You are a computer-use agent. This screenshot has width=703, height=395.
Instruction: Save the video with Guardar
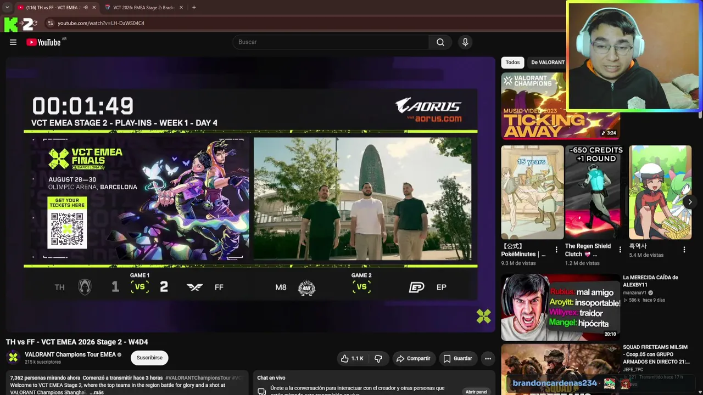[457, 358]
